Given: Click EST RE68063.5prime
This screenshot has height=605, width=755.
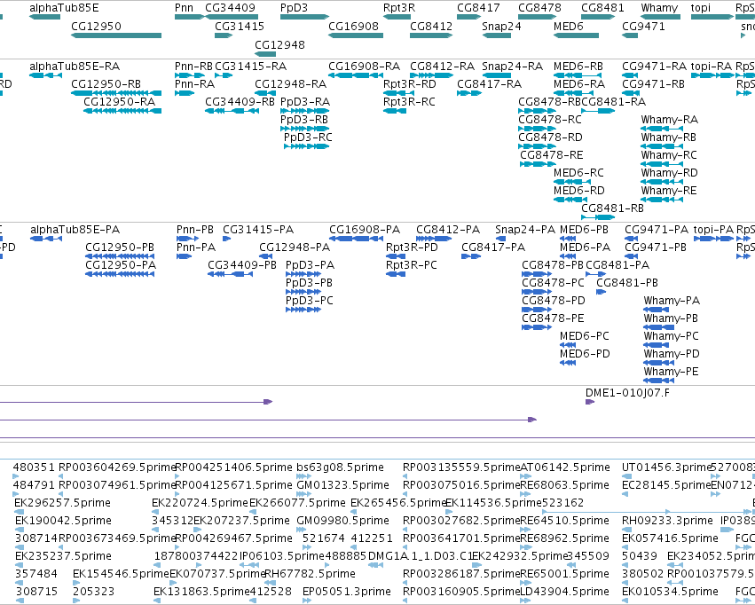Looking at the screenshot, I should (565, 485).
